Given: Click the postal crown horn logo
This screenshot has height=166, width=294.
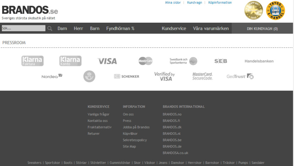Looking at the screenshot, I should [89, 76].
